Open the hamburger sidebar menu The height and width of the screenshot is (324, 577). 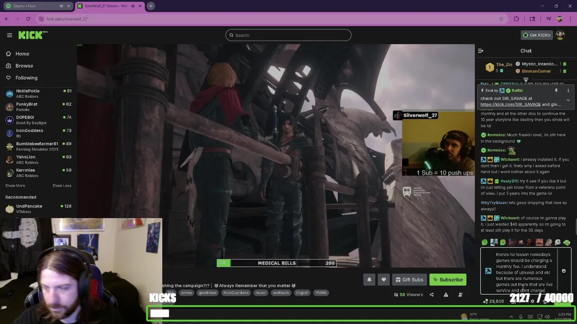tap(9, 35)
